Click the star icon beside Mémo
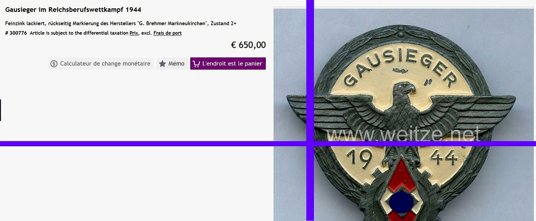This screenshot has width=536, height=221. (162, 64)
